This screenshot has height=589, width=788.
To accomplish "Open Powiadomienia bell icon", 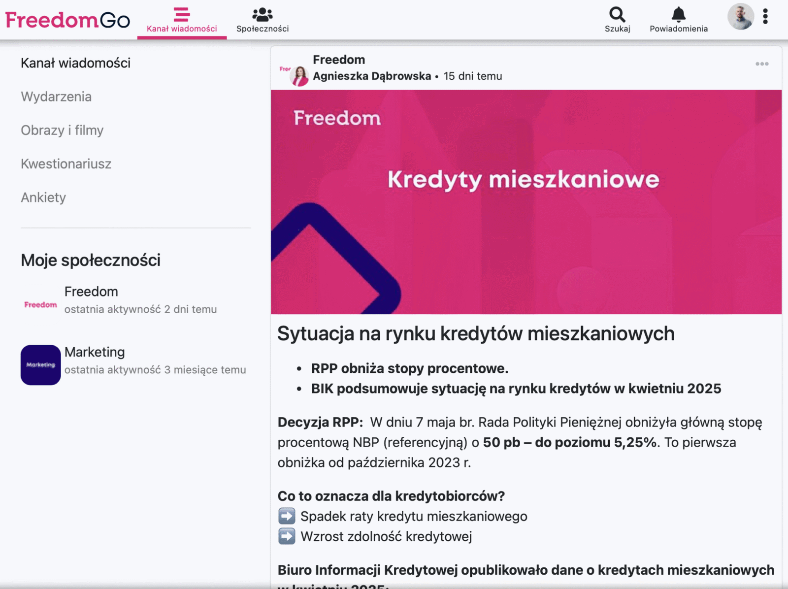I will pos(678,15).
